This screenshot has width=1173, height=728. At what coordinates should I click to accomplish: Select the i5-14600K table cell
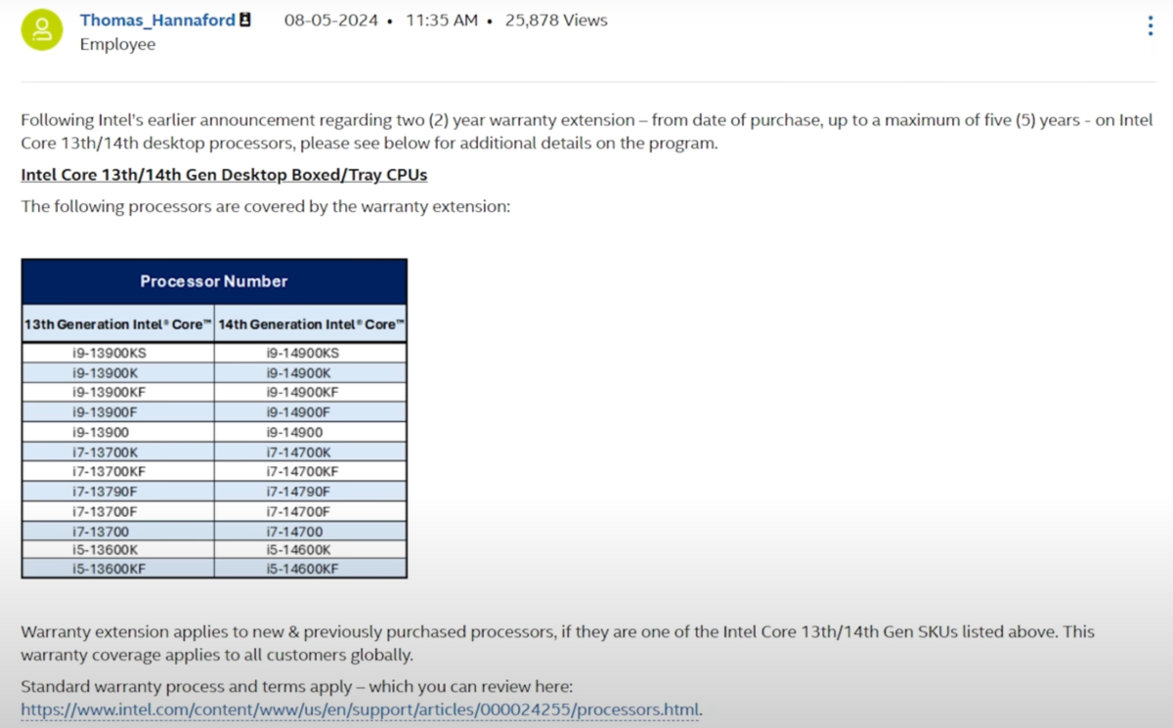tap(311, 549)
